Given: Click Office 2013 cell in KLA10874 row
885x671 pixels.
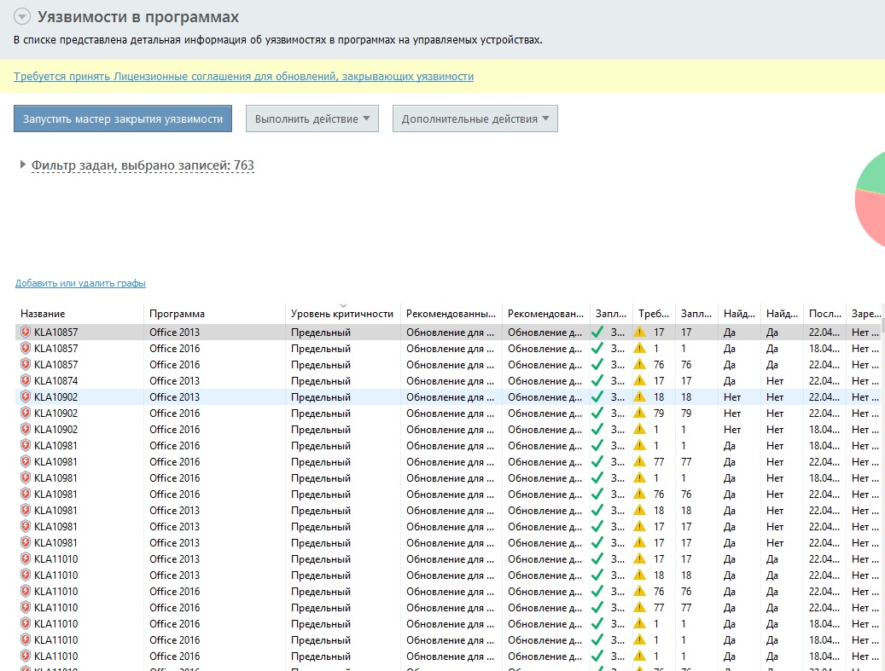Looking at the screenshot, I should [x=174, y=380].
